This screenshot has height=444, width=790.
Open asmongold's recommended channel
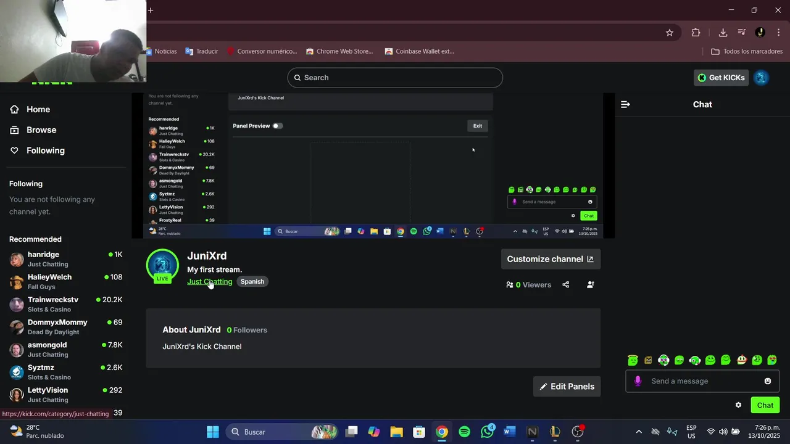pos(66,350)
